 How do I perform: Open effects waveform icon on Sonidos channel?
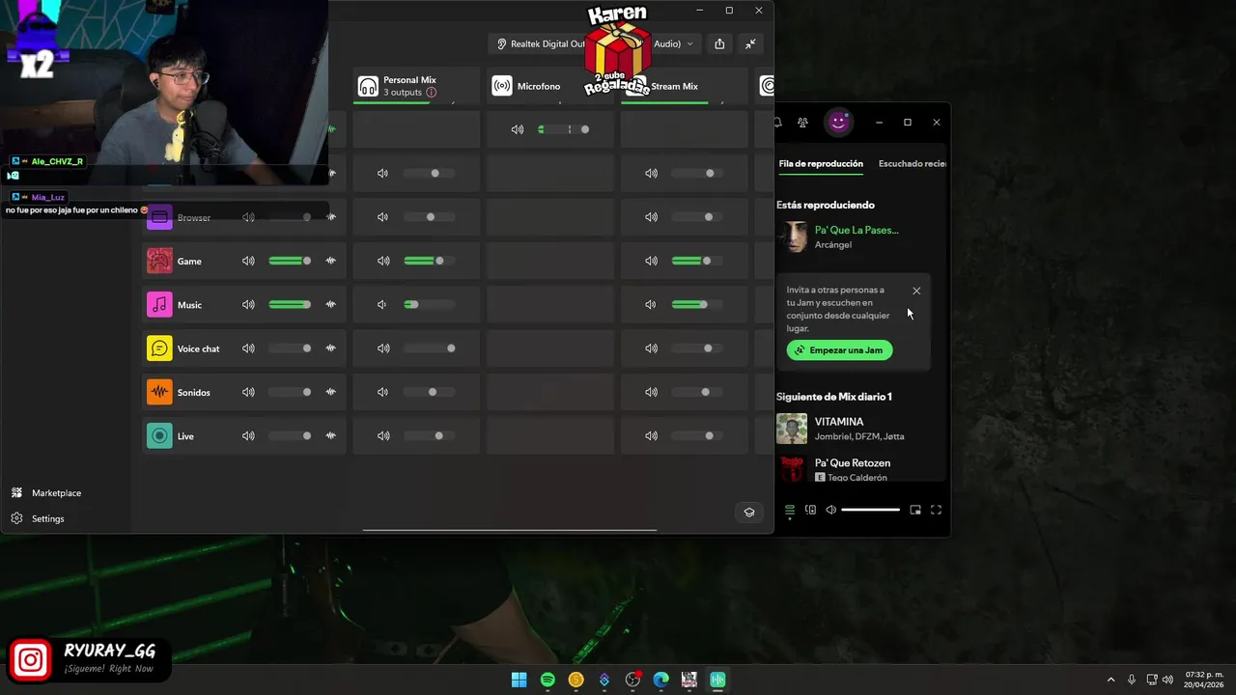[330, 392]
